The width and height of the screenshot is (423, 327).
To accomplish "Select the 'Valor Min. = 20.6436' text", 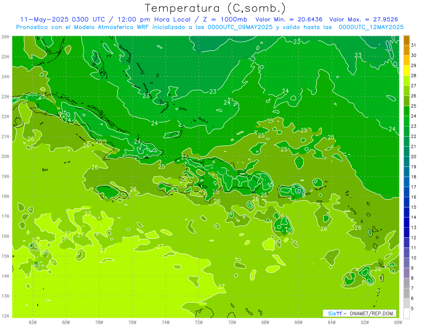I will 289,19.
